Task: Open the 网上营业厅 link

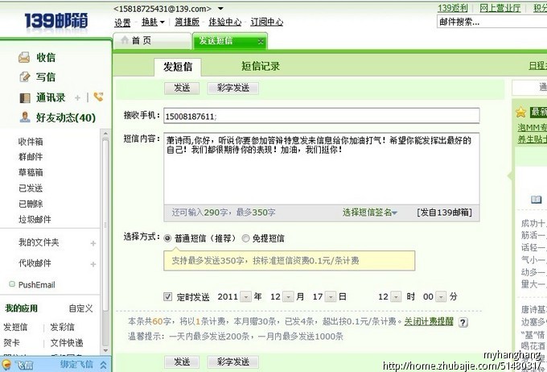Action: 500,8
